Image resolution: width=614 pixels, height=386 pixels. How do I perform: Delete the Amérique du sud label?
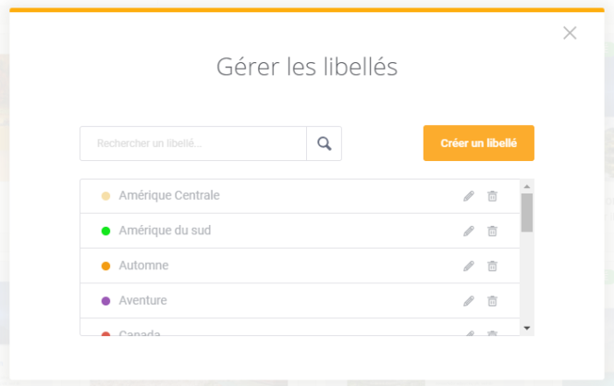point(492,231)
